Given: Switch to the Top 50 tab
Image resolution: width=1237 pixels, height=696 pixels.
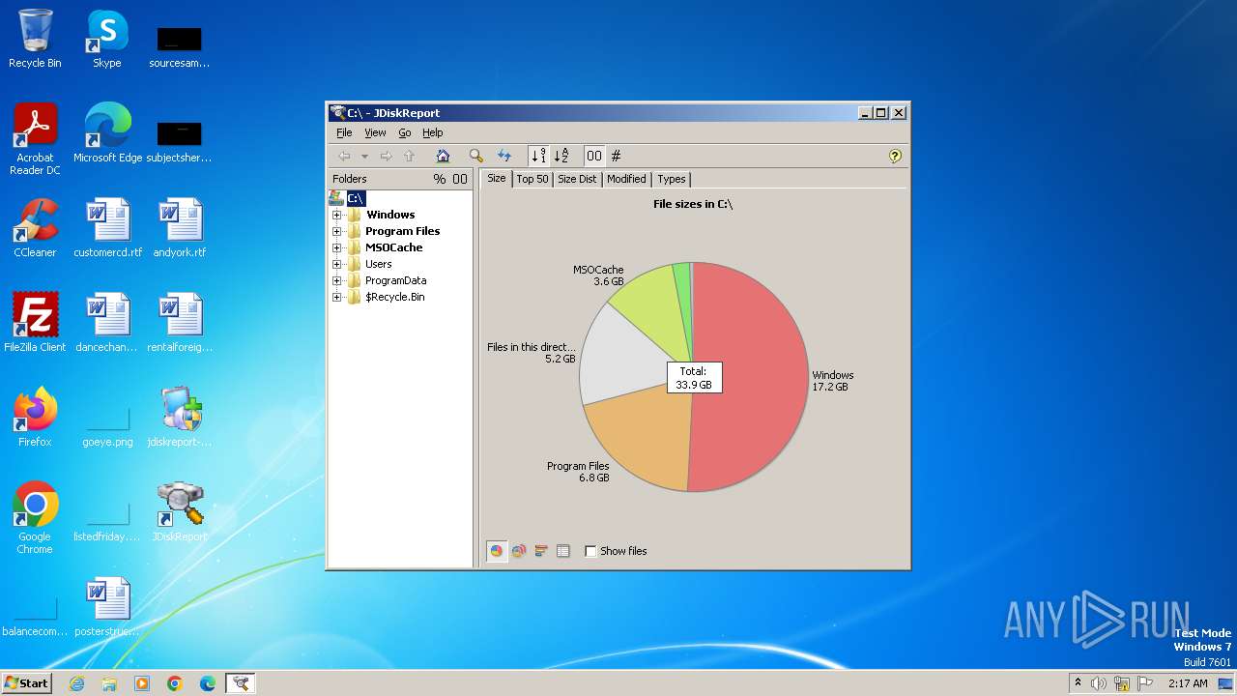Looking at the screenshot, I should (x=532, y=179).
